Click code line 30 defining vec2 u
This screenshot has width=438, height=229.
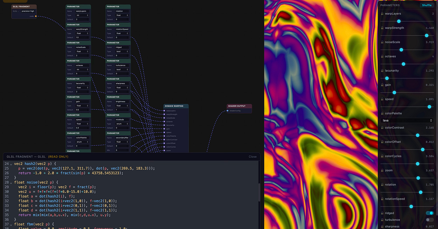point(57,192)
